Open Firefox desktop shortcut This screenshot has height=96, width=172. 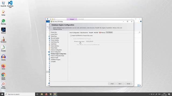(x=3, y=67)
